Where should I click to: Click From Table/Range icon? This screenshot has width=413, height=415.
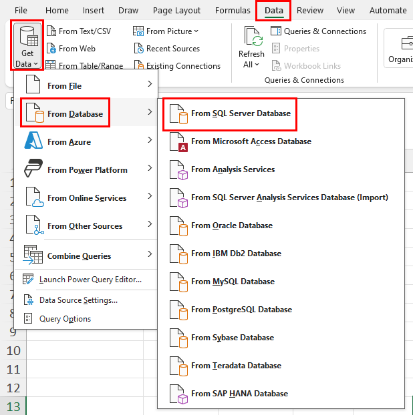tap(50, 65)
